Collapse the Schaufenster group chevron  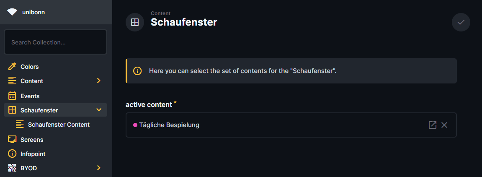click(x=99, y=110)
